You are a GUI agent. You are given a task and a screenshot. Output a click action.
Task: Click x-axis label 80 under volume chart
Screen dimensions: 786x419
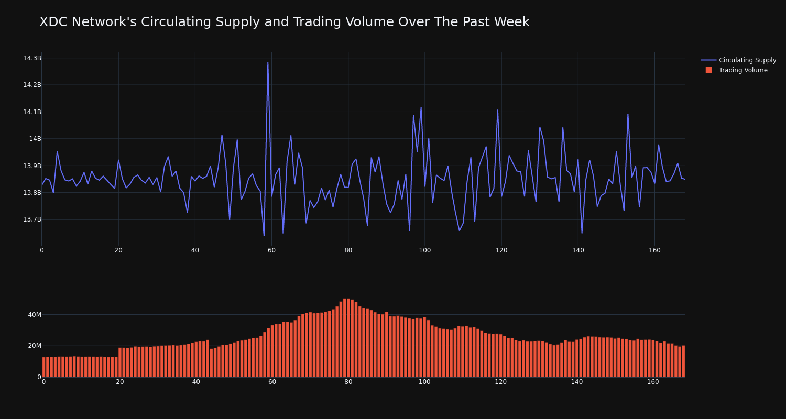348,382
